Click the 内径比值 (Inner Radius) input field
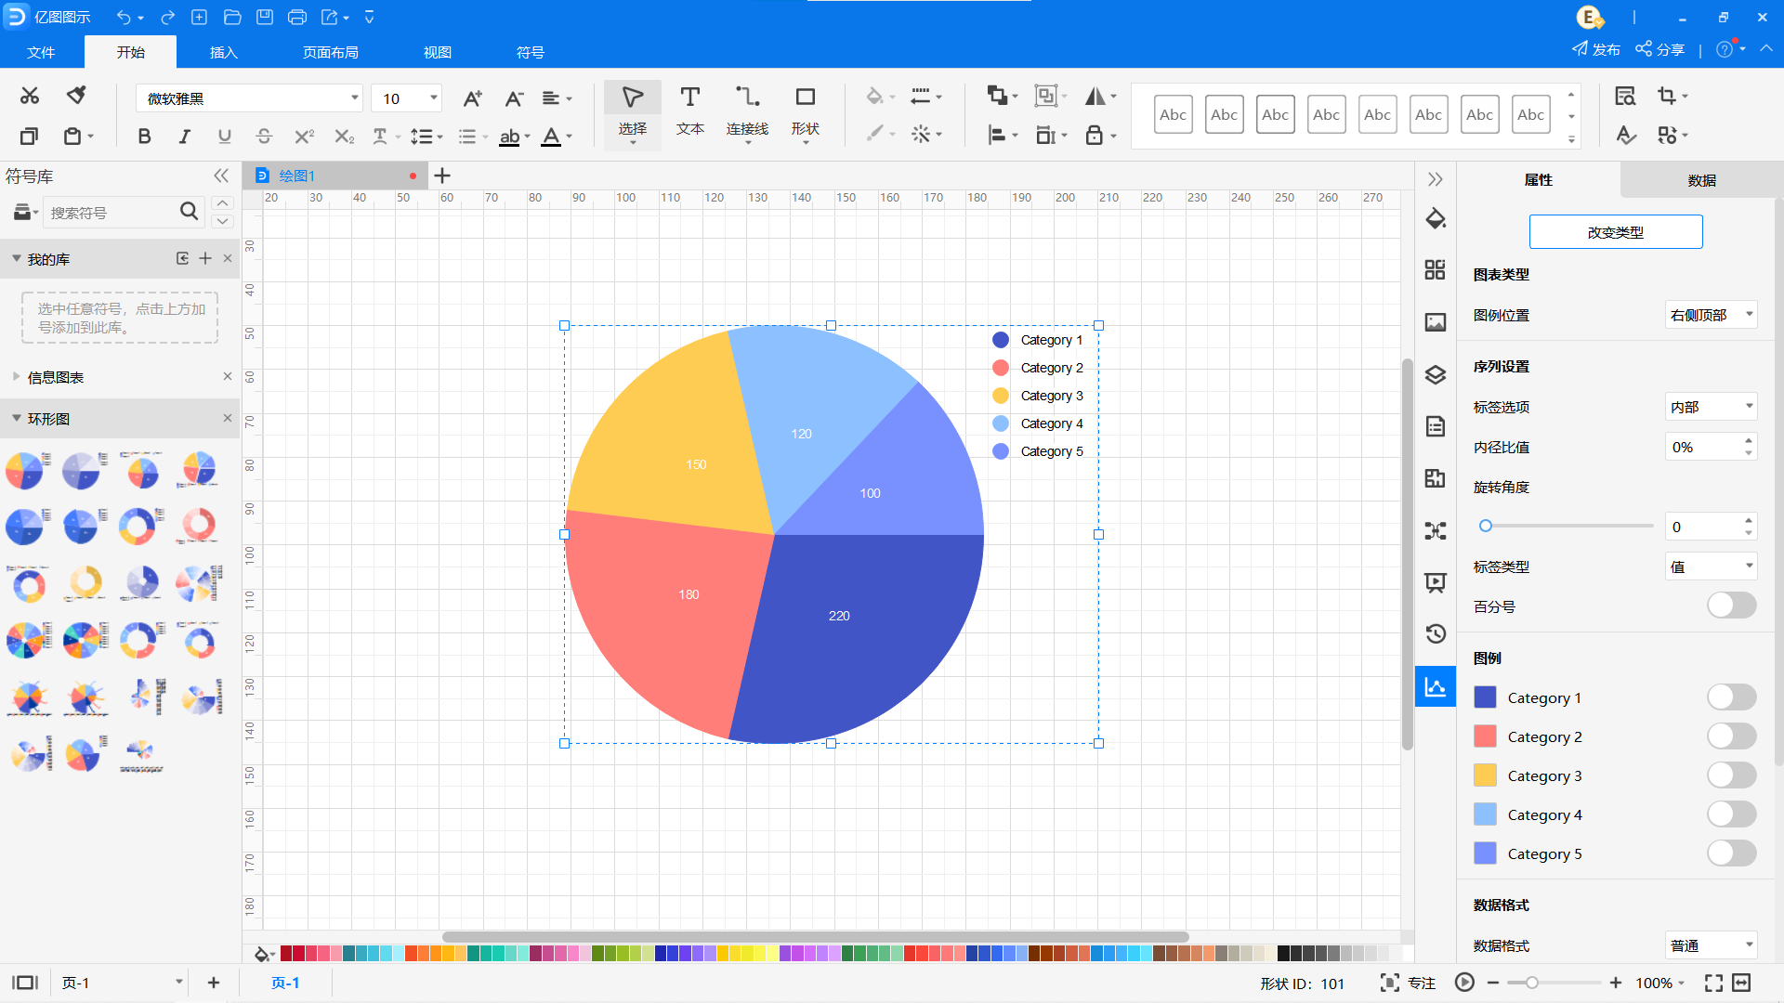Image resolution: width=1784 pixels, height=1003 pixels. (x=1703, y=447)
